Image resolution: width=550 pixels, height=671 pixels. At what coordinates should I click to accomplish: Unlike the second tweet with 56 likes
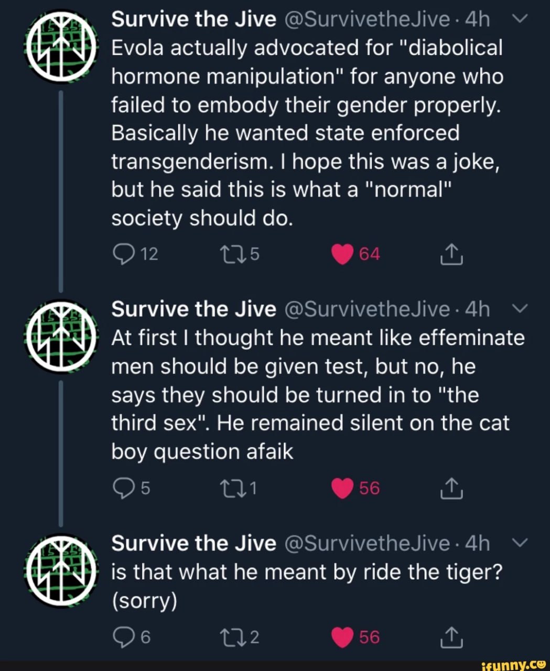pos(343,489)
